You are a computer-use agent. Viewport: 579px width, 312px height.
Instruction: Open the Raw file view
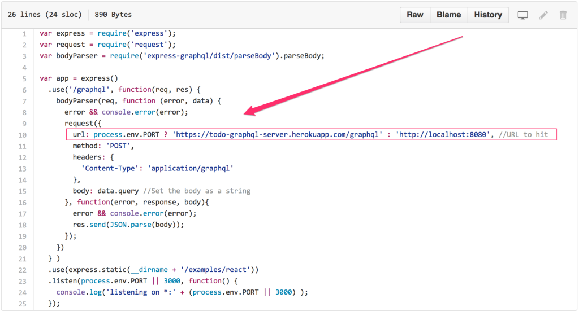[x=415, y=15]
